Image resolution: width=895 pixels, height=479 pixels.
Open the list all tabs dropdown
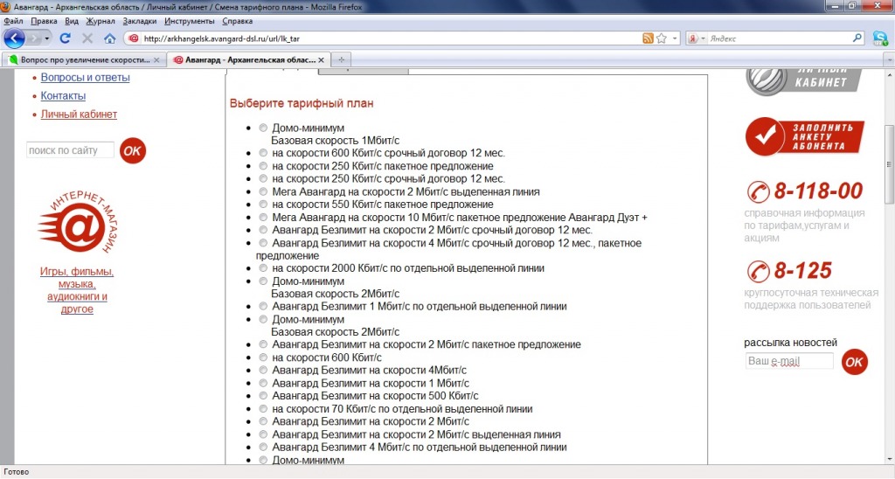889,59
